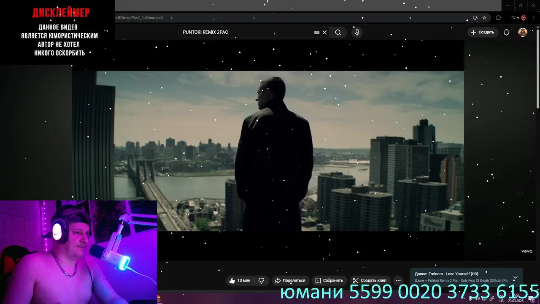540x304 pixels.
Task: Start voice search with microphone icon
Action: pos(357,32)
